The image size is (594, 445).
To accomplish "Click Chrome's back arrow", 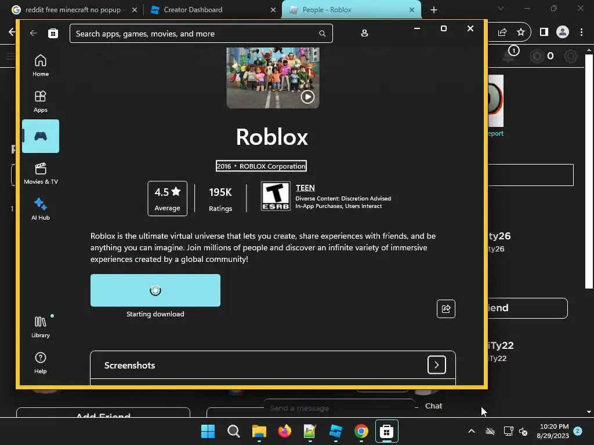I will [x=12, y=32].
